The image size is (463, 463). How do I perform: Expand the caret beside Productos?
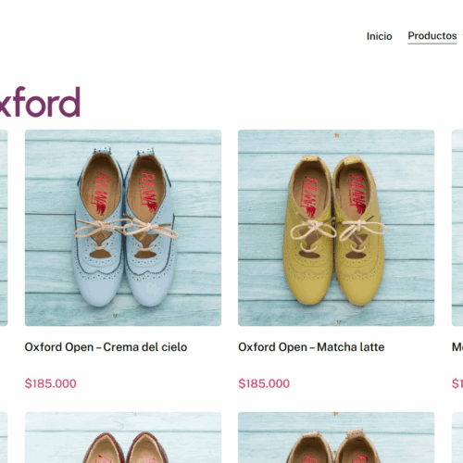[x=462, y=36]
